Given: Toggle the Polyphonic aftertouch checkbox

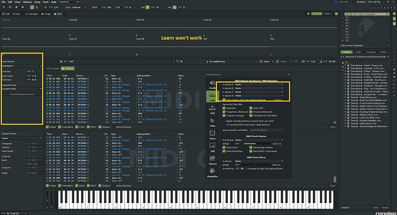Looking at the screenshot, I should click(x=224, y=112).
